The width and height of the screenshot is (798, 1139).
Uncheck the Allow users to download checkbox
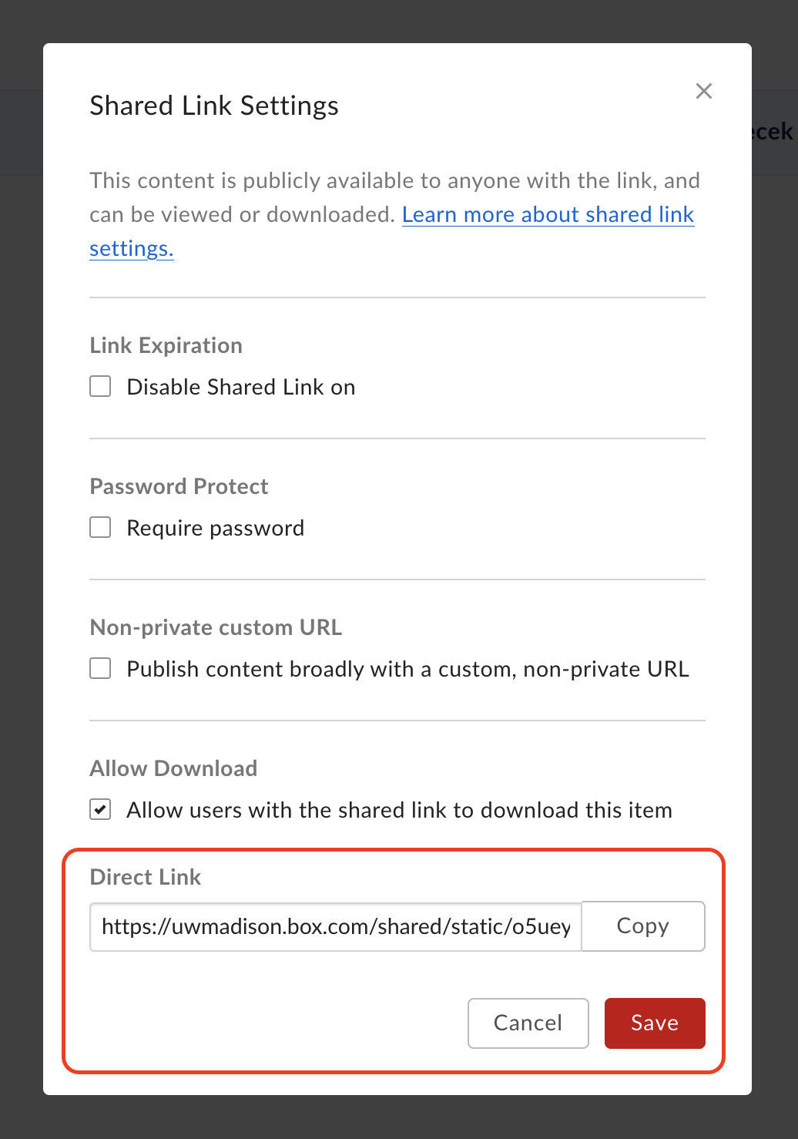[100, 809]
